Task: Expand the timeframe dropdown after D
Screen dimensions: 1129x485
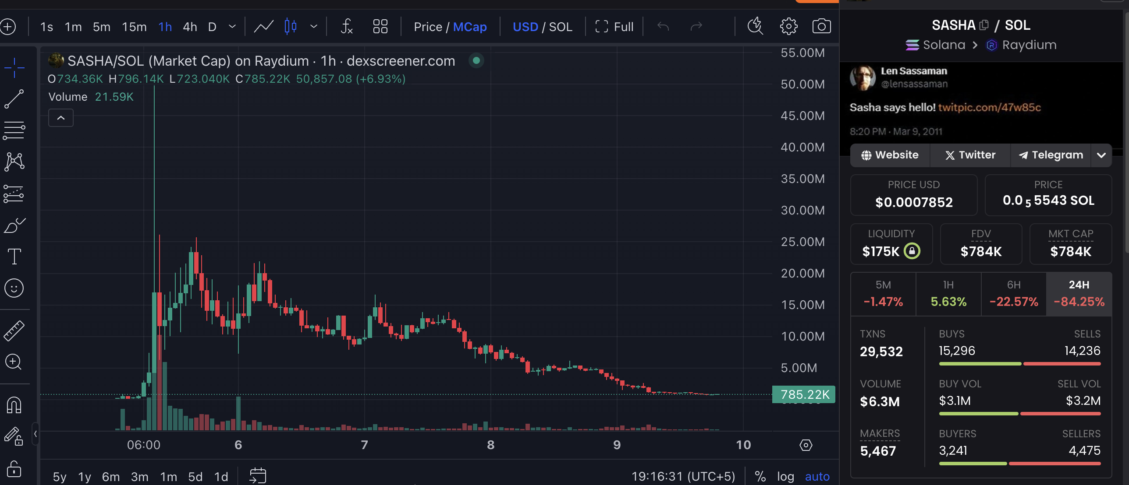Action: (x=232, y=27)
